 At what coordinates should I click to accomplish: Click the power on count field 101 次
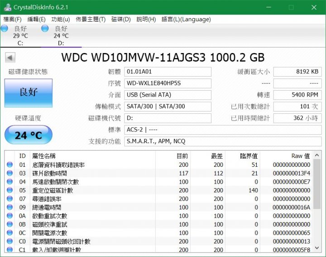297,107
